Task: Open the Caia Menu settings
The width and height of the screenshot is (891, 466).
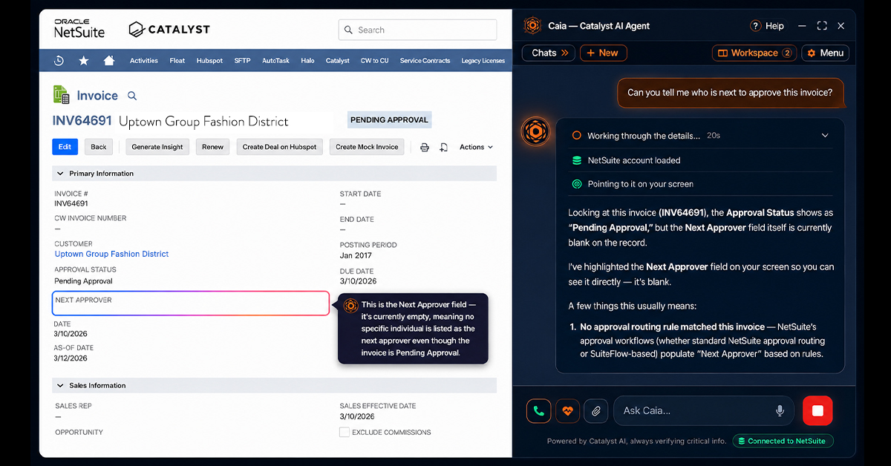Action: click(x=825, y=53)
